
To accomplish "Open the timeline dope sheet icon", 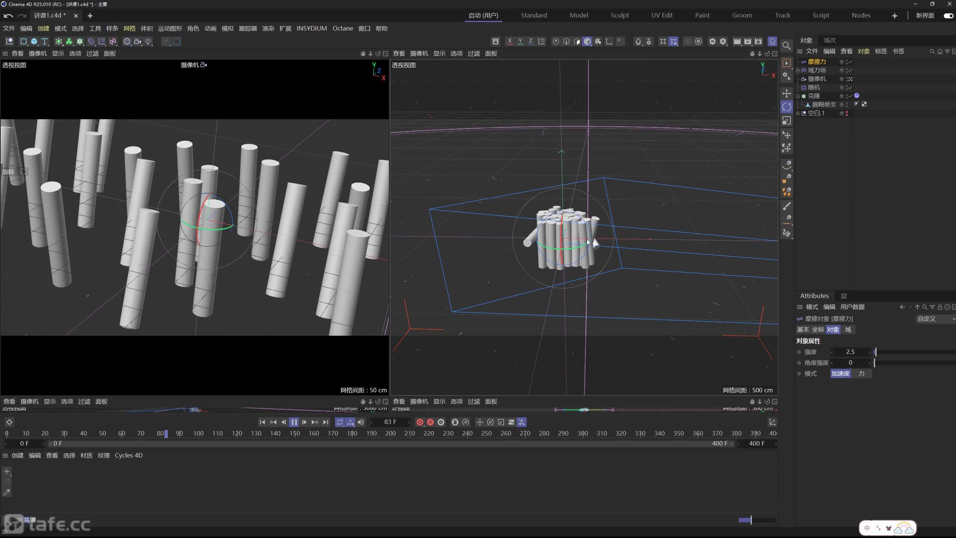I will tap(772, 422).
